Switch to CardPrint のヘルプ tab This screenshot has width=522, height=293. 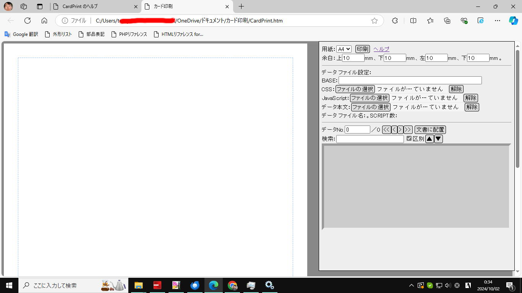click(96, 6)
